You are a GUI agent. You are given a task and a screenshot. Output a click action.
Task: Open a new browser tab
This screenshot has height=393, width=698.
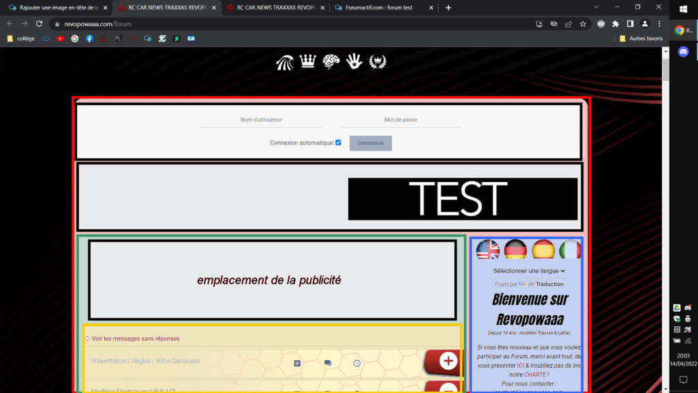(449, 8)
